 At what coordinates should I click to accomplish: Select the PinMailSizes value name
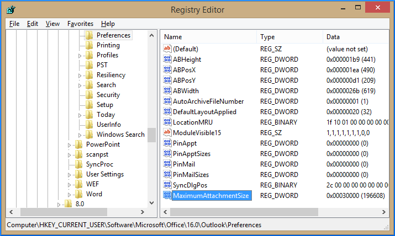click(x=191, y=175)
